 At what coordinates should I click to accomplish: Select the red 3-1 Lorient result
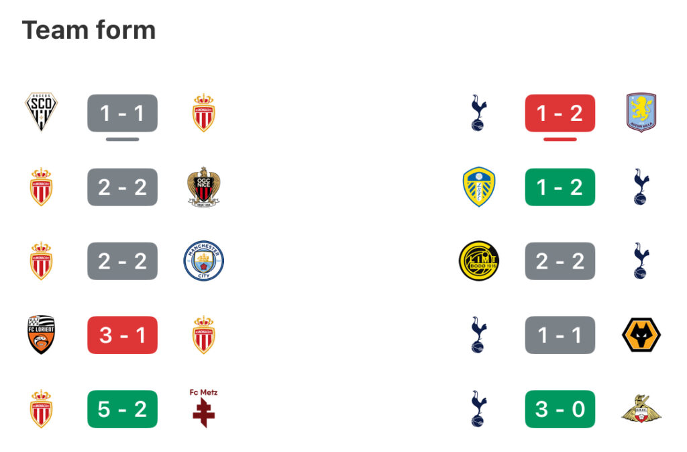(x=122, y=334)
